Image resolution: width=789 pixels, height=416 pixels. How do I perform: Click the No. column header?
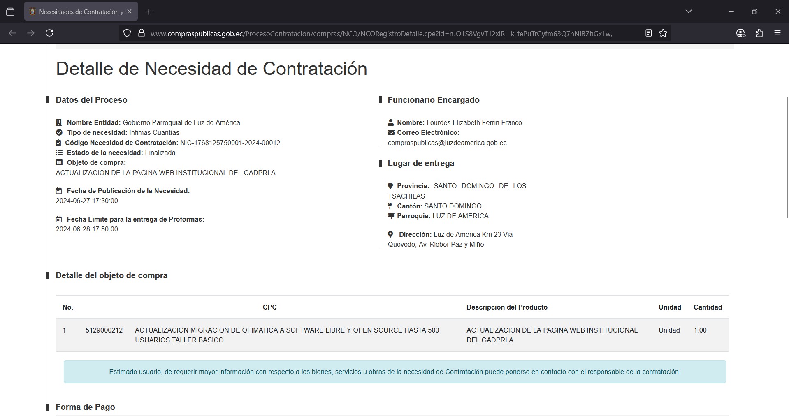point(68,307)
